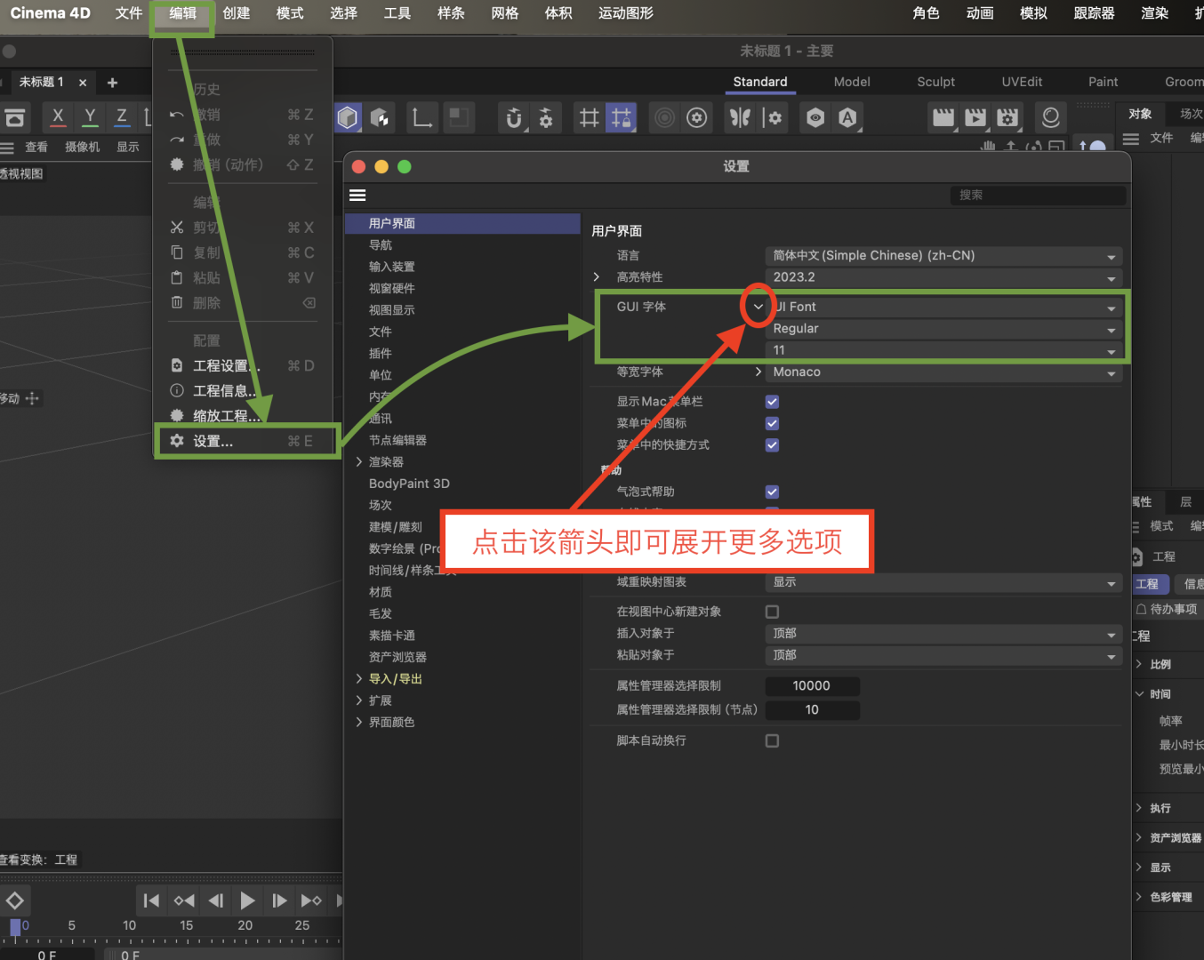
Task: Click the timeline playhead at frame 0
Action: (x=15, y=927)
